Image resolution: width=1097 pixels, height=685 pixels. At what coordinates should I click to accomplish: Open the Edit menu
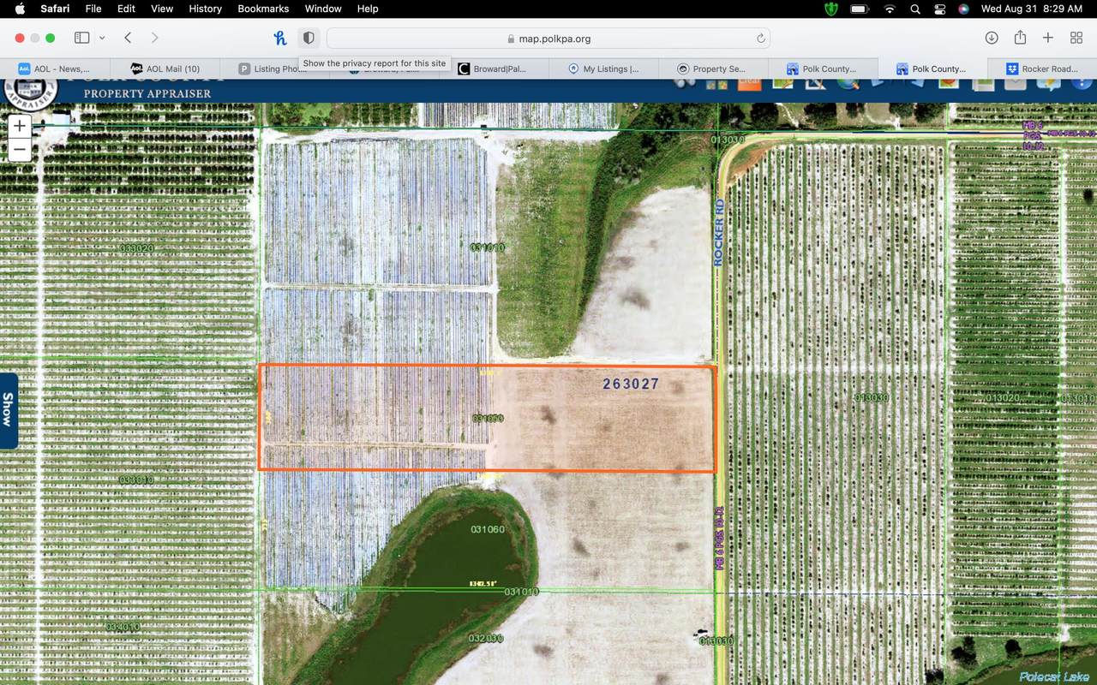click(x=126, y=9)
